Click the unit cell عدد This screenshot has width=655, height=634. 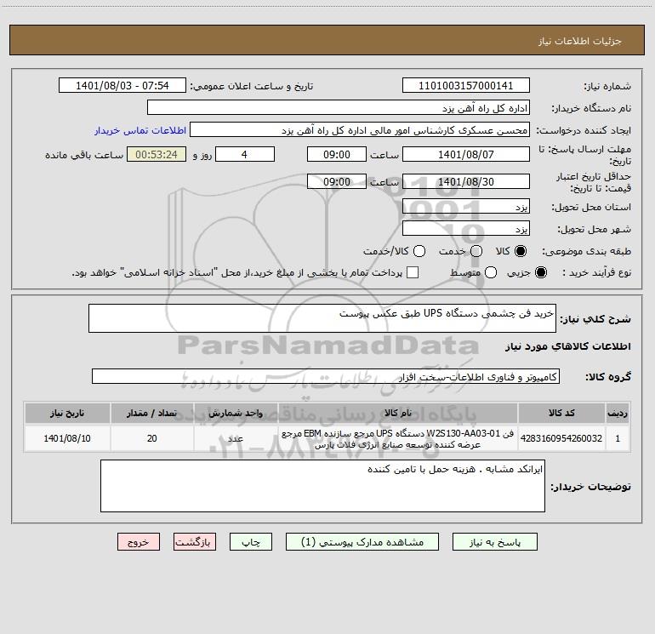coord(236,438)
